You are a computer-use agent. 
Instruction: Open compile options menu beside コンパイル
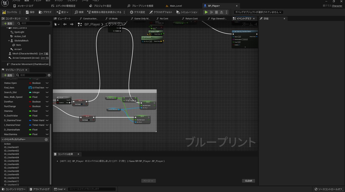(20, 12)
